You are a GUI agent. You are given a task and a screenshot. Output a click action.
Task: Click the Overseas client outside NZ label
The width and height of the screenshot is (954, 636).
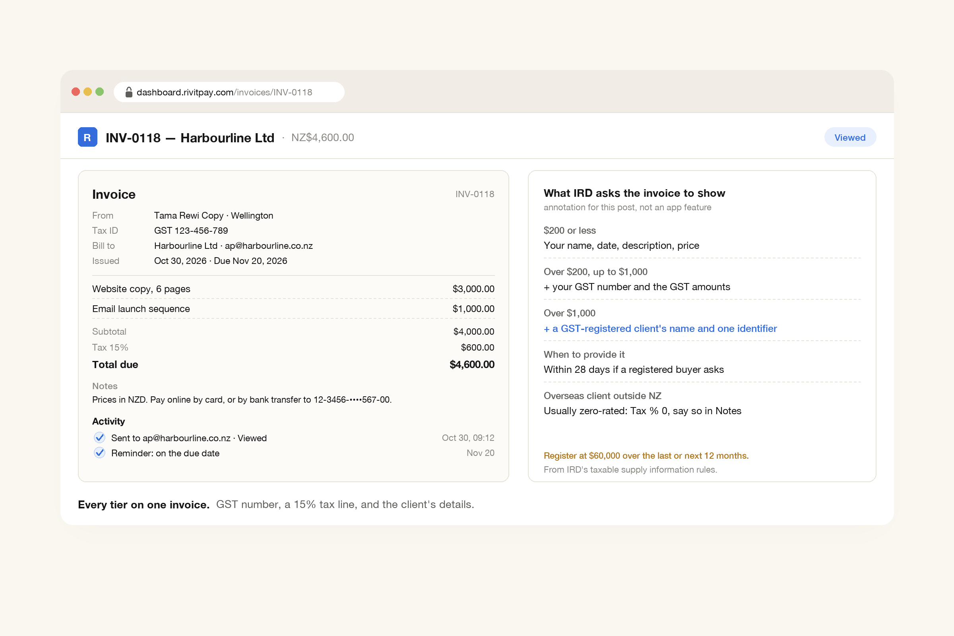(602, 396)
